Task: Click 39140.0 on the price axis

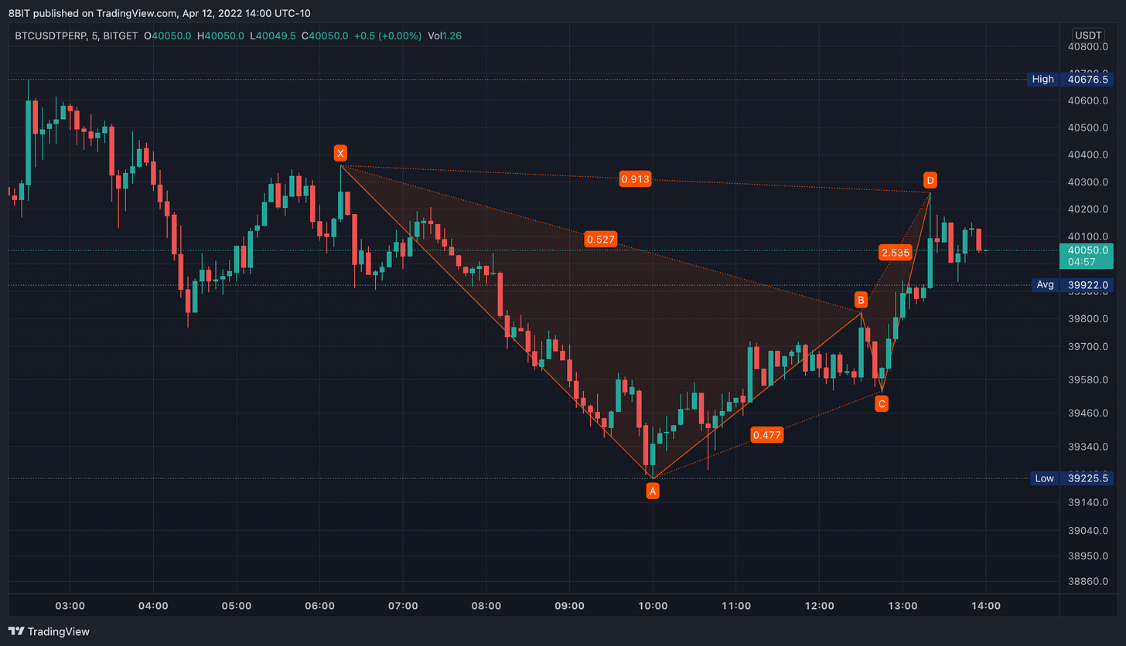Action: [1087, 502]
